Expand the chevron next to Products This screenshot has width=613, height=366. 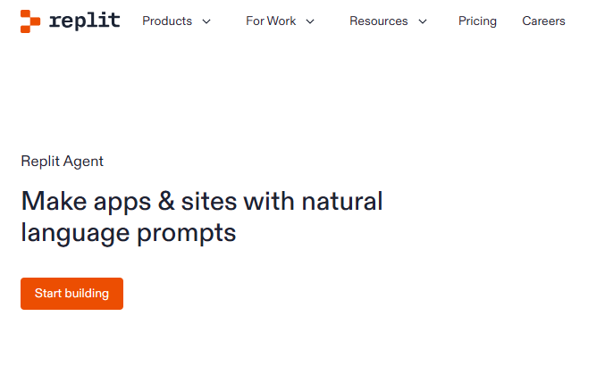point(206,21)
